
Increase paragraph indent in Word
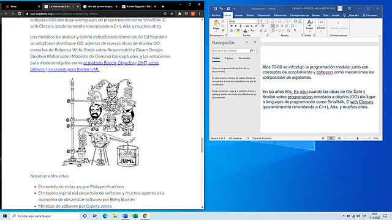[x=300, y=21]
